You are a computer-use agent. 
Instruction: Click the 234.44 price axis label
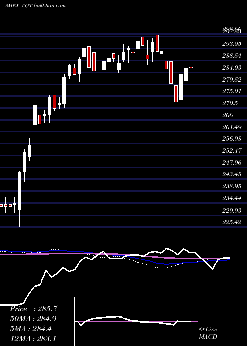point(232,199)
